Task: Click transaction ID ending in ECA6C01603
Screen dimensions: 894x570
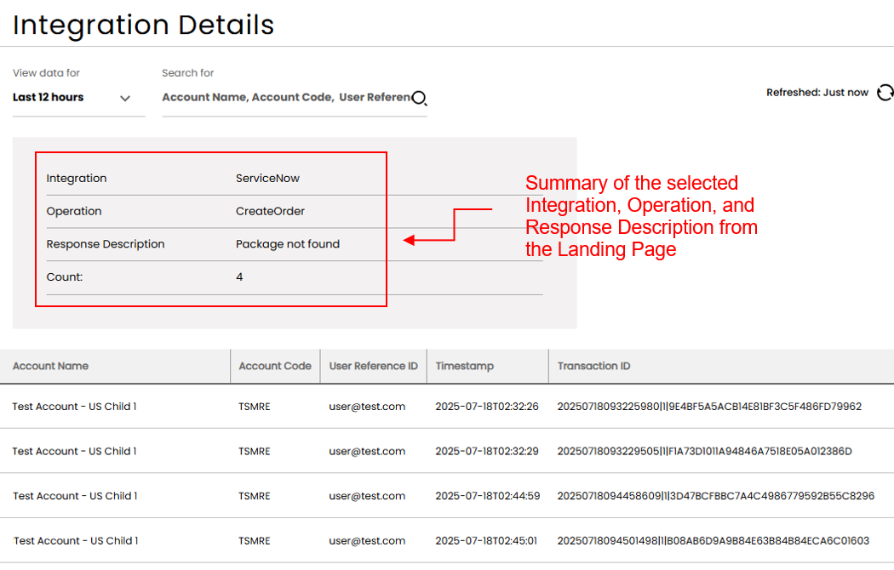Action: [713, 541]
